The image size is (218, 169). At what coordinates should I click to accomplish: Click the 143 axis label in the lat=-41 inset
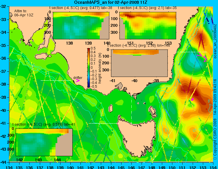tap(38, 160)
